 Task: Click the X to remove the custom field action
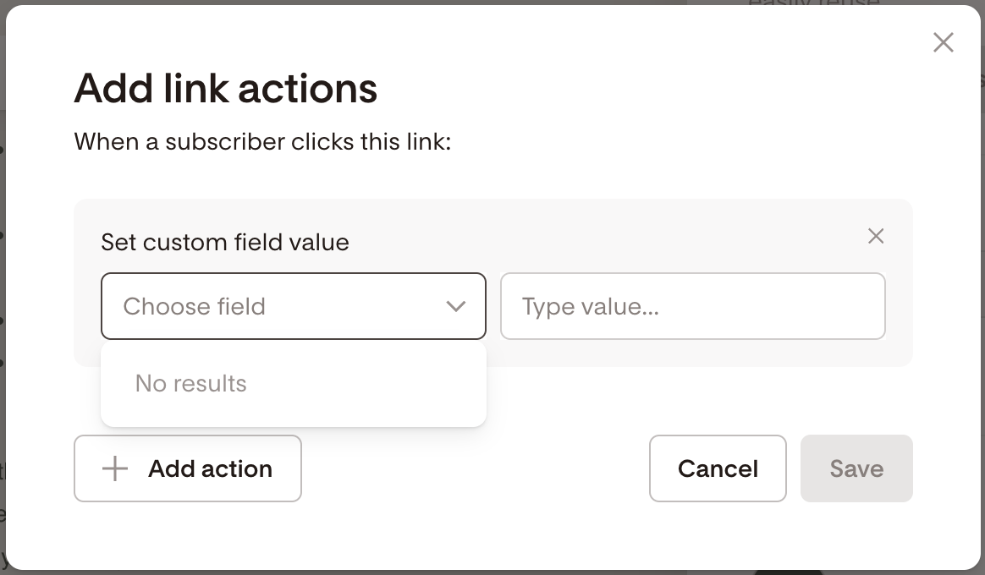tap(876, 236)
